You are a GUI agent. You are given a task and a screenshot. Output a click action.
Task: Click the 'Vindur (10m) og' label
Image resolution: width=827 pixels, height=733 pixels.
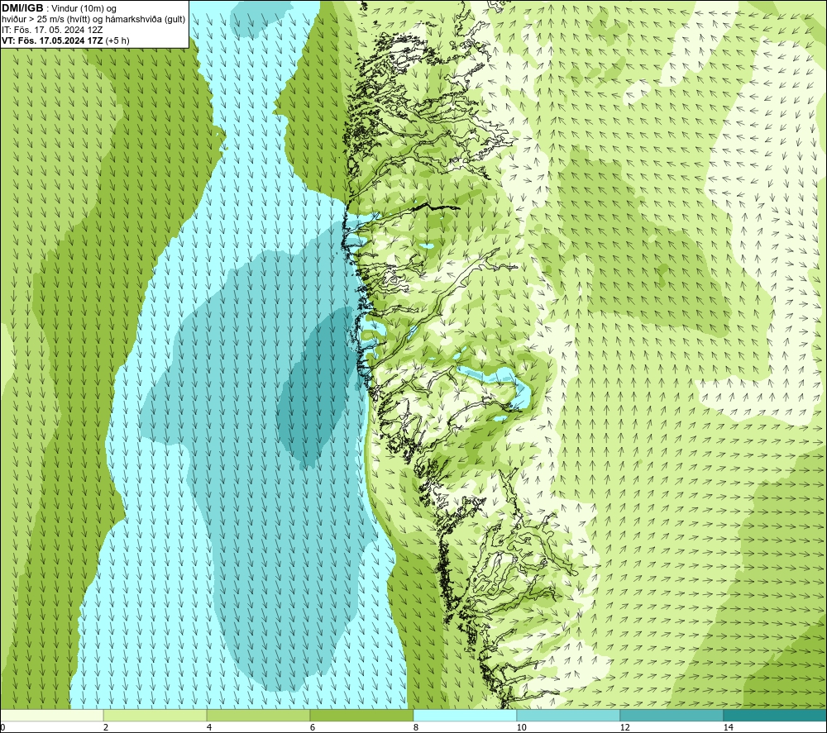pos(84,9)
